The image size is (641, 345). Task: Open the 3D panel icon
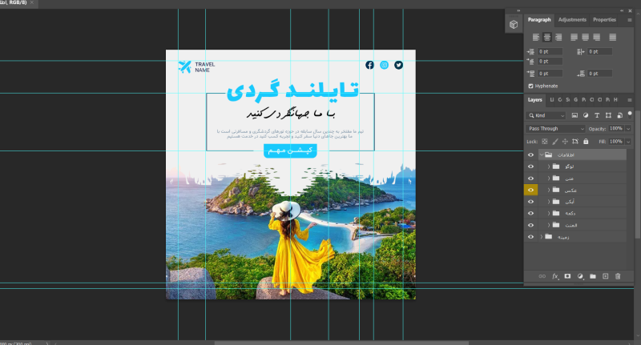pyautogui.click(x=514, y=25)
